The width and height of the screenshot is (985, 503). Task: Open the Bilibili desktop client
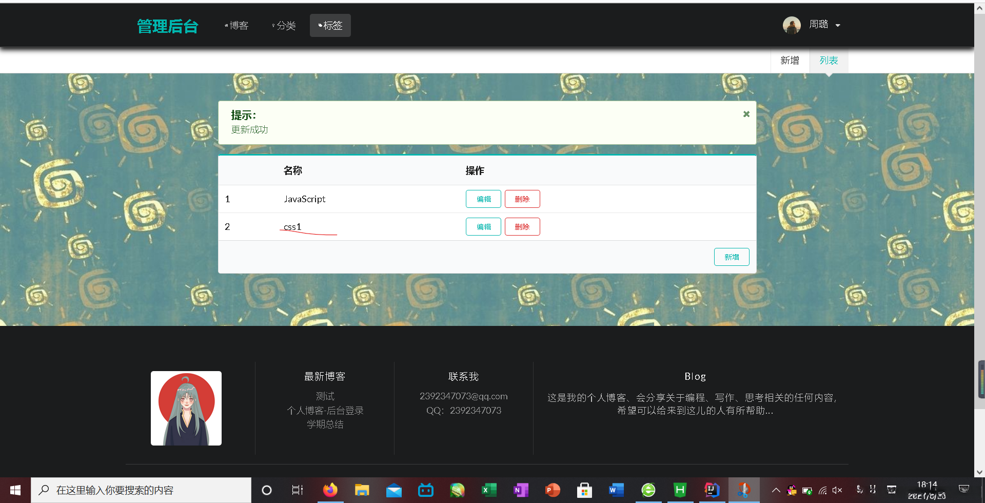425,490
